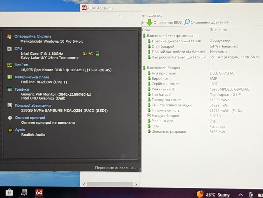
Task: Click the magnifier Оновлення драйверів icon
Action: click(186, 22)
